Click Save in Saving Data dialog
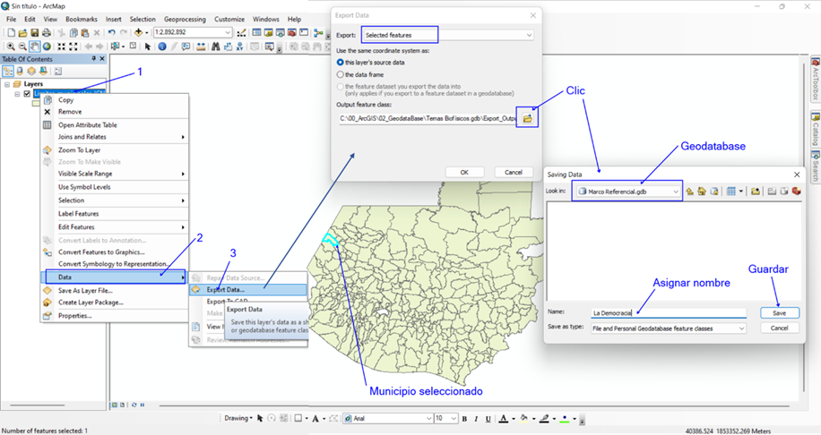Image resolution: width=821 pixels, height=435 pixels. [780, 312]
